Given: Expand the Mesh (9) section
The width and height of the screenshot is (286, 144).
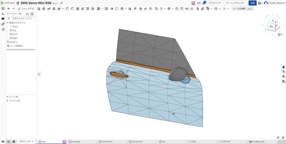Looking at the screenshot, I should (x=7, y=101).
